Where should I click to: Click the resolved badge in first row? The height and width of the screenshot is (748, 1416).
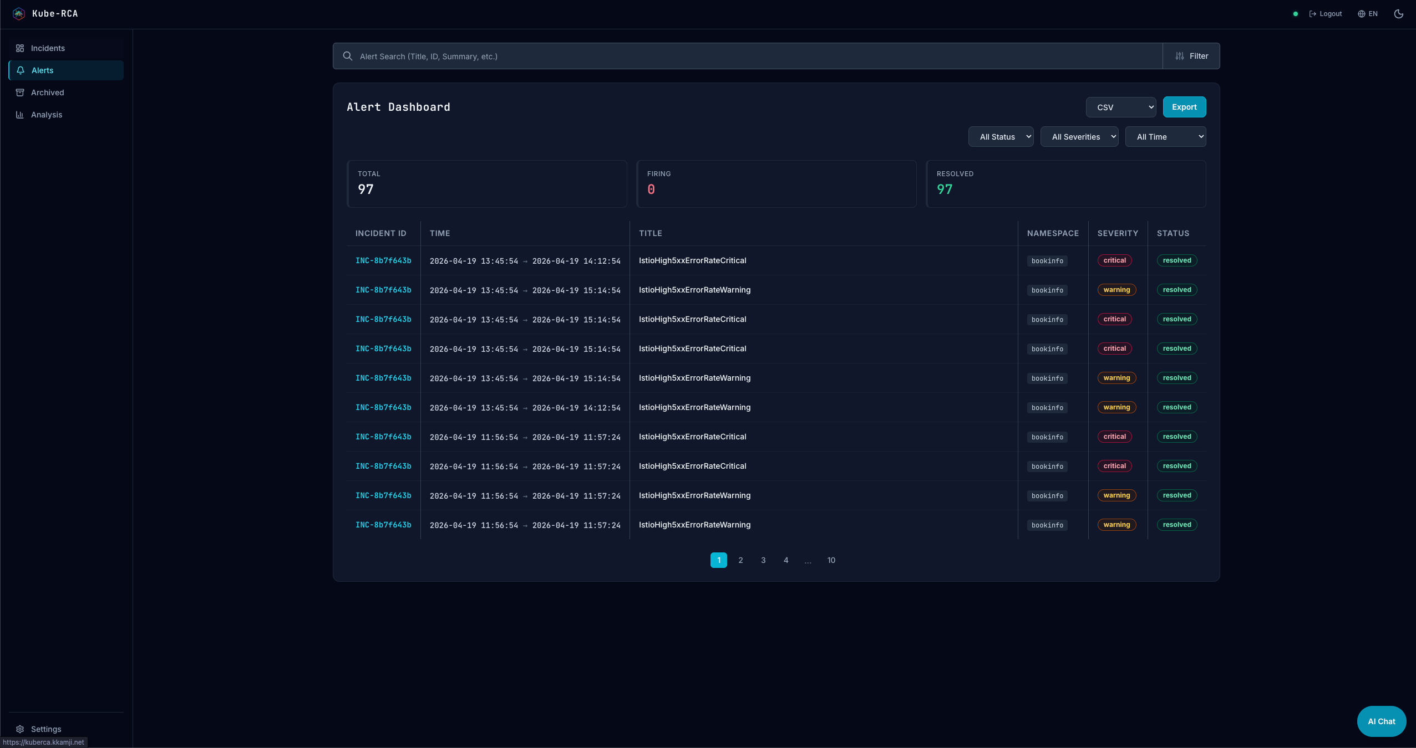[x=1177, y=260]
